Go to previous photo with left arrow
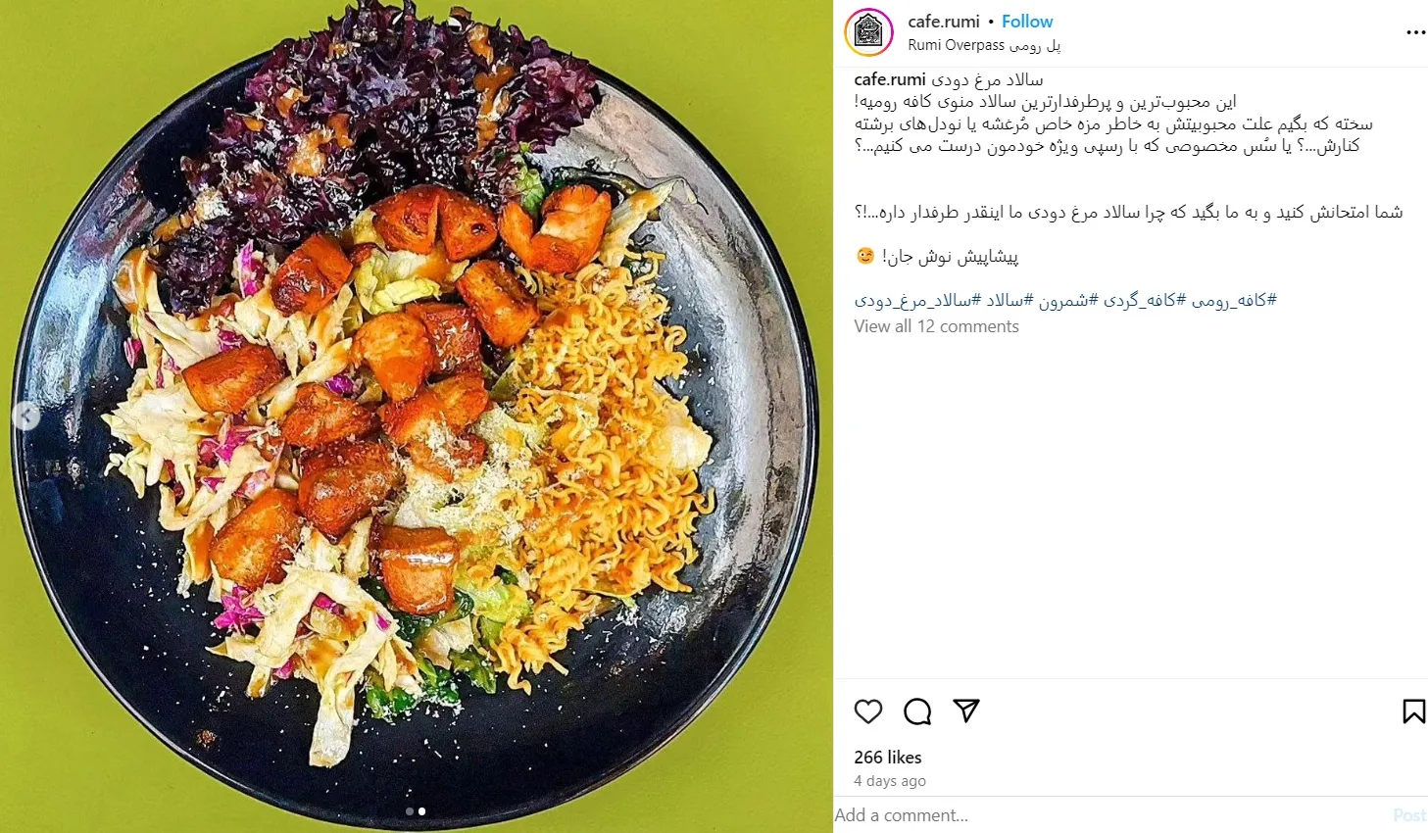The width and height of the screenshot is (1428, 833). (26, 417)
